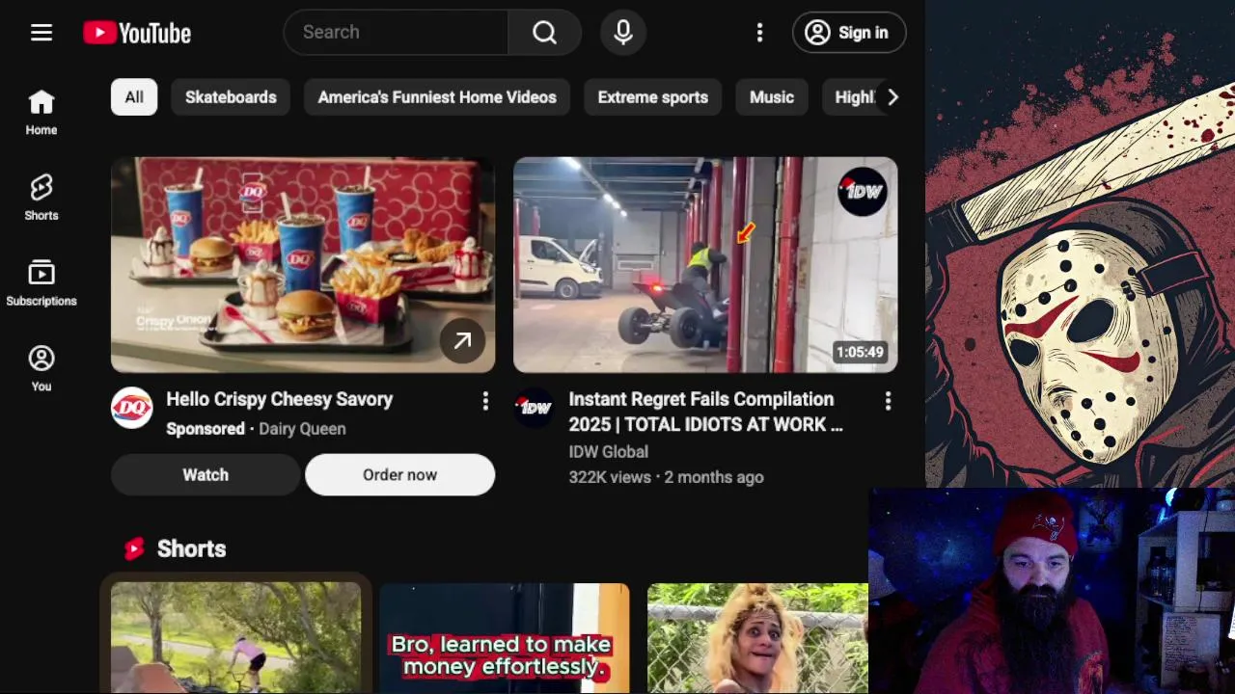Click the Order now button
The height and width of the screenshot is (694, 1235).
pyautogui.click(x=400, y=475)
